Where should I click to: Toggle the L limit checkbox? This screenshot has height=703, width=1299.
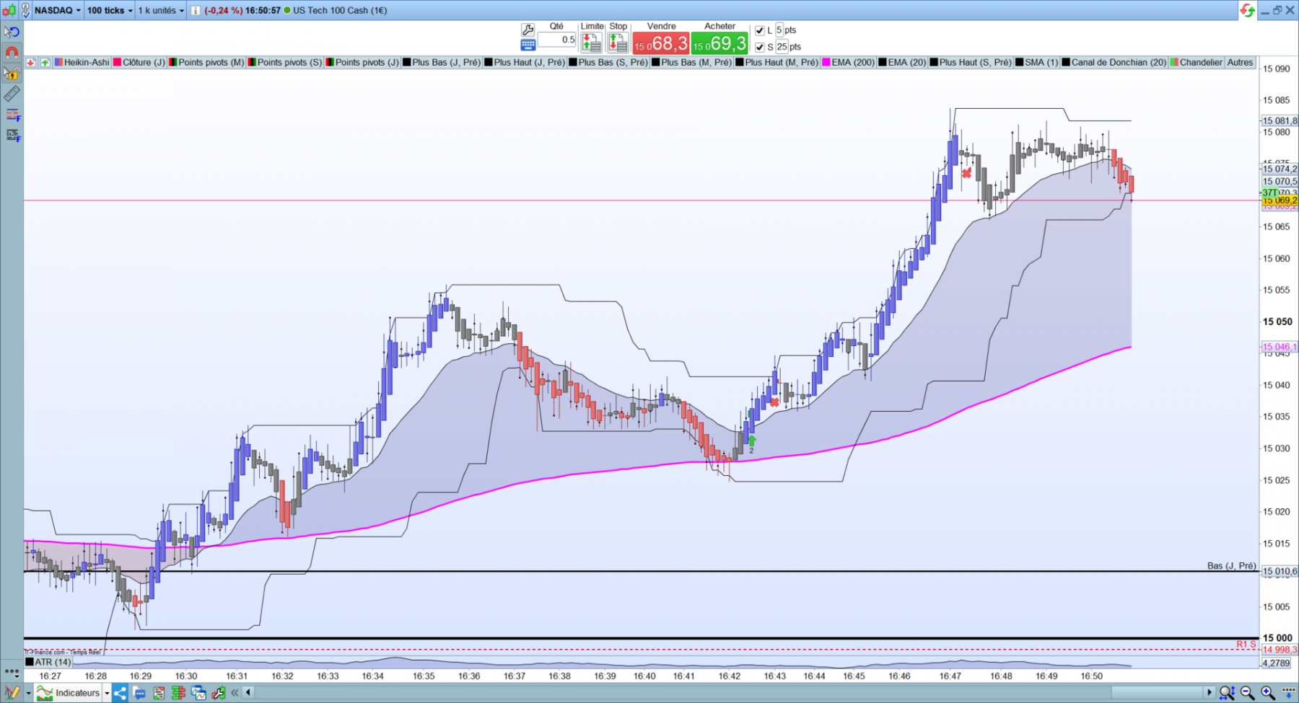tap(759, 30)
